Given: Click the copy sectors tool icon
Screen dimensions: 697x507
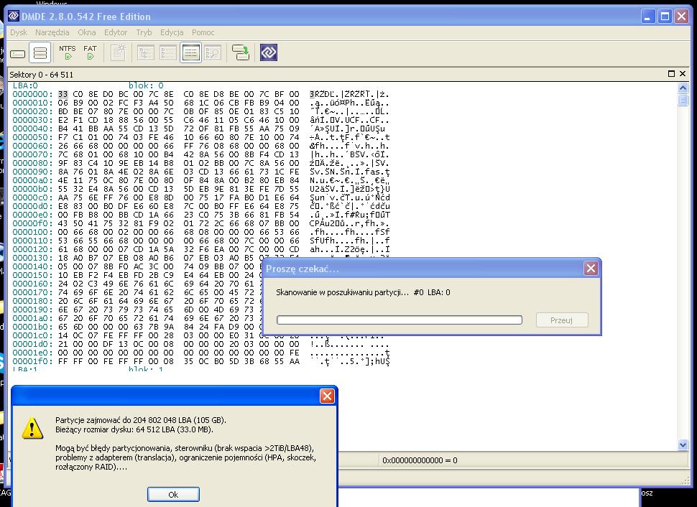Looking at the screenshot, I should click(x=241, y=52).
